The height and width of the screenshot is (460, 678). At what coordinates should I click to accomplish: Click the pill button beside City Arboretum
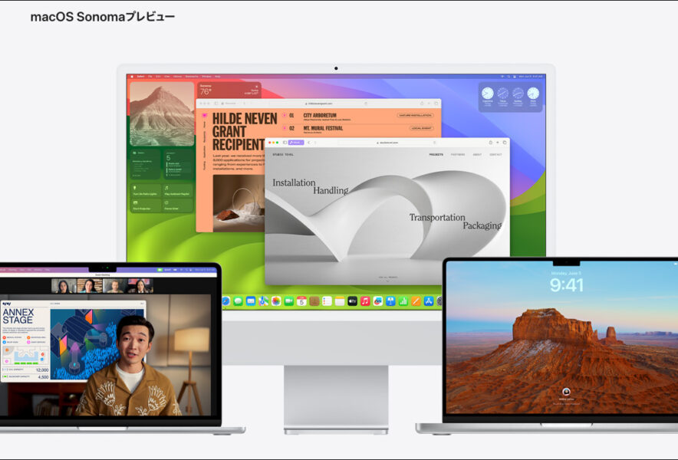415,116
